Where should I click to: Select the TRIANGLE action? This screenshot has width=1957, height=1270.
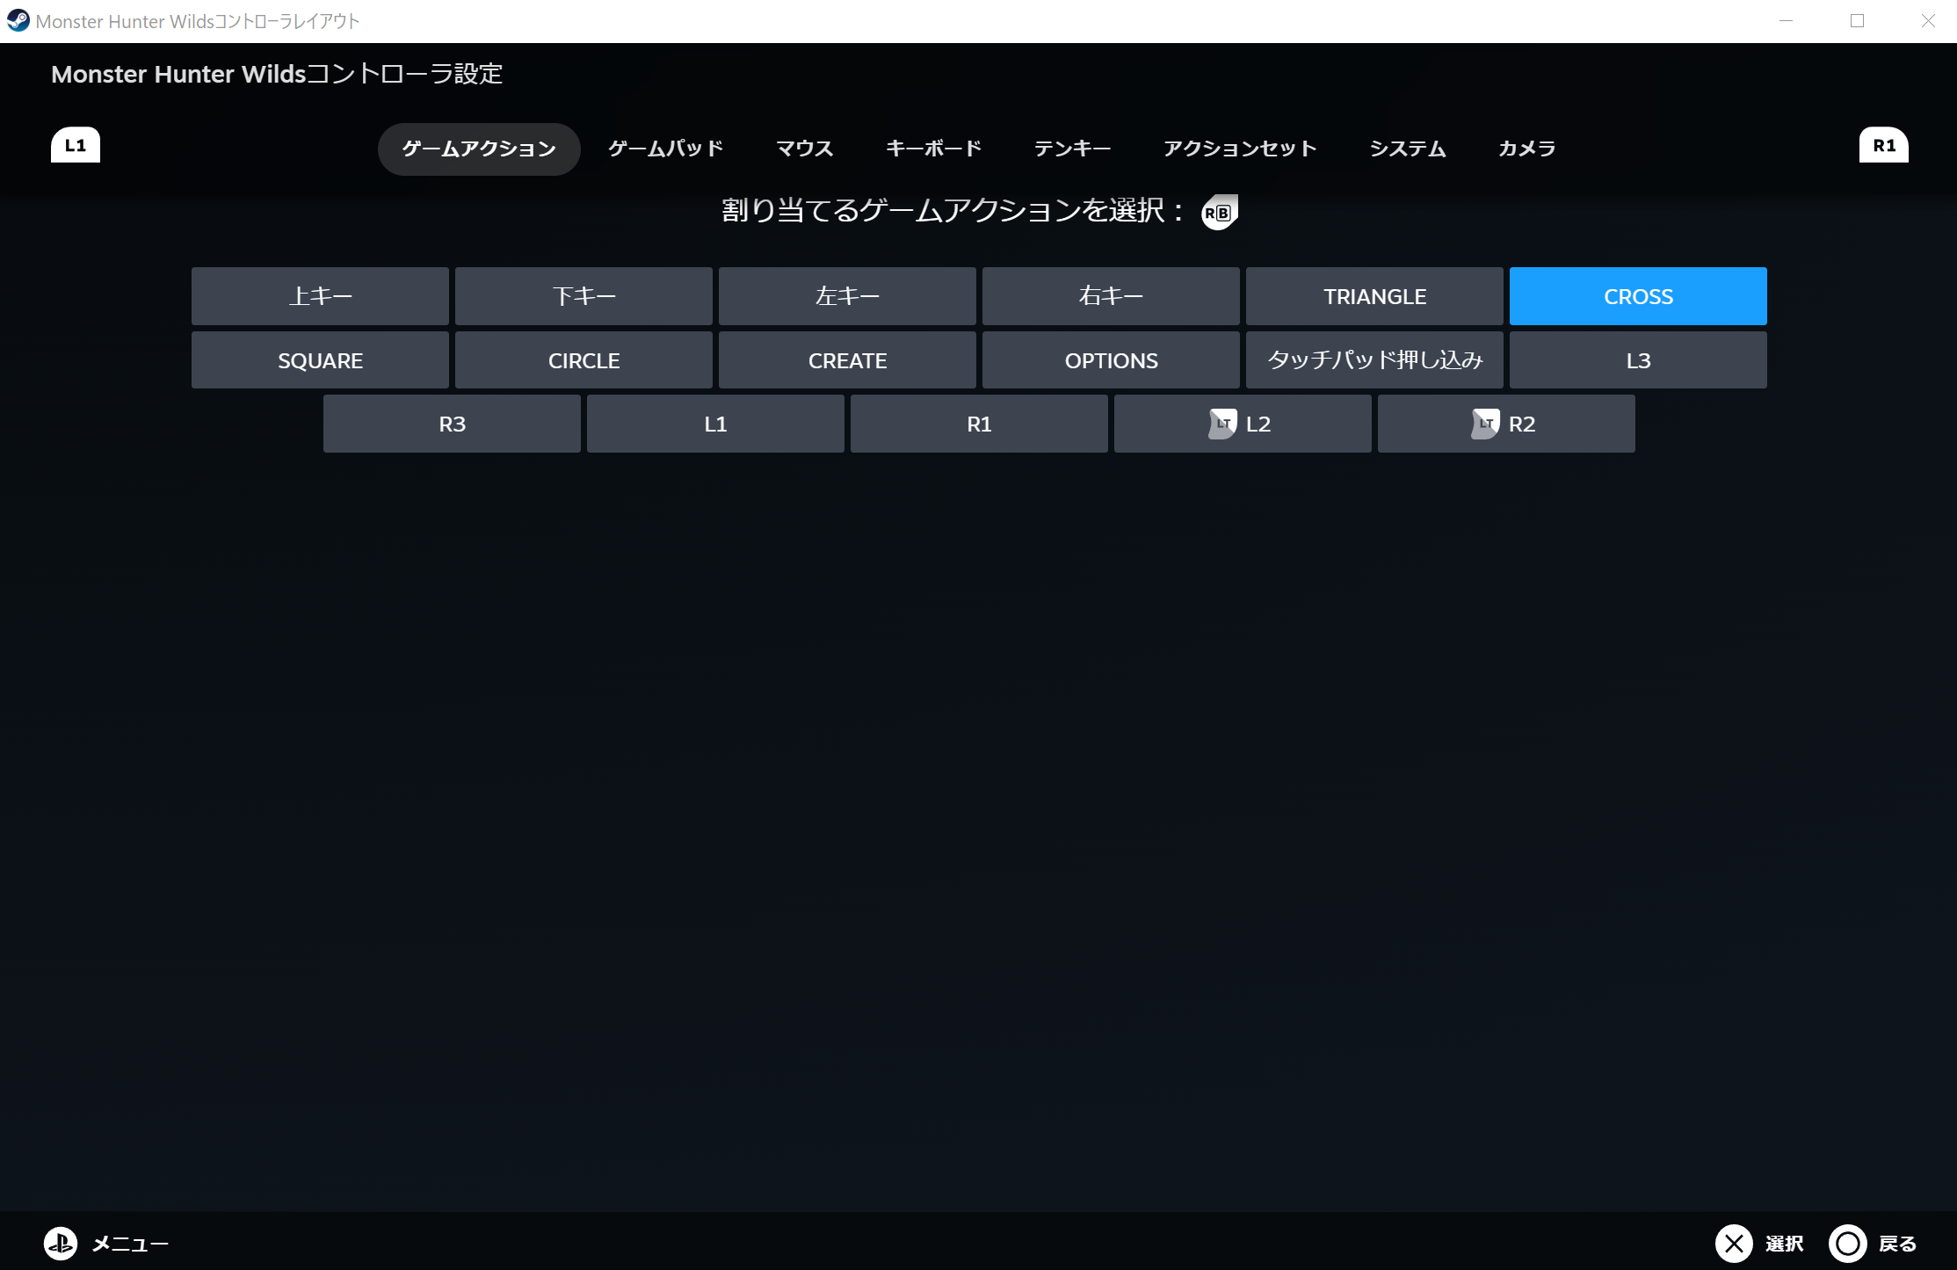(x=1374, y=296)
